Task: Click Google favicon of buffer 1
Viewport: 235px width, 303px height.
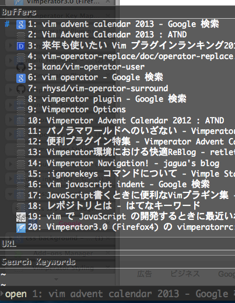Action: [21, 25]
